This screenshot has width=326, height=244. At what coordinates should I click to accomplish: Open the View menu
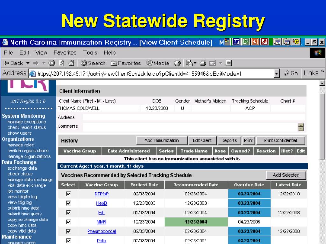(x=41, y=53)
